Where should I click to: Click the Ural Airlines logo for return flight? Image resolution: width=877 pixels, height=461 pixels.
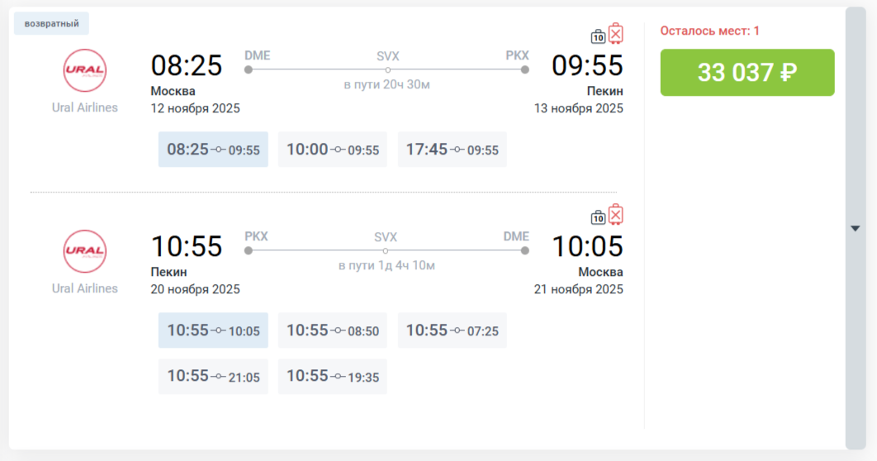85,251
